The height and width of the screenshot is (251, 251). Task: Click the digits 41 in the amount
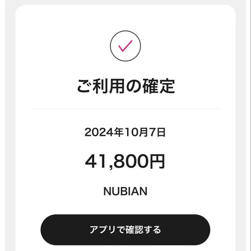(x=95, y=162)
